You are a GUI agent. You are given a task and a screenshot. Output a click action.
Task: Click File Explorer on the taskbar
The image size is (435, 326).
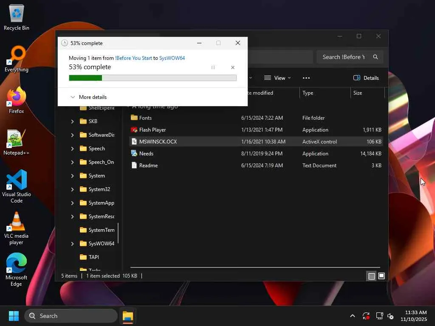coord(128,316)
